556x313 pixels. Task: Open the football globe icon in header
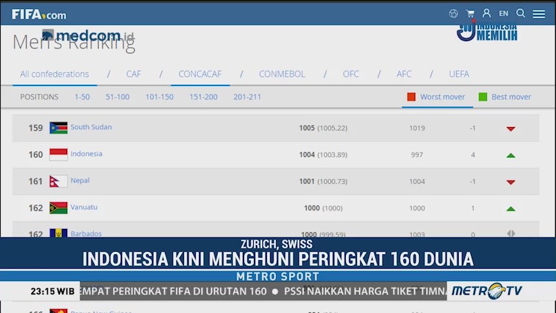453,14
